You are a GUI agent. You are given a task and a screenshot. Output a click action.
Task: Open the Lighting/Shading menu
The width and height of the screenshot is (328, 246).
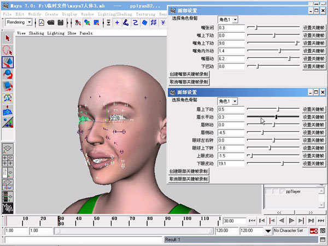pyautogui.click(x=115, y=14)
